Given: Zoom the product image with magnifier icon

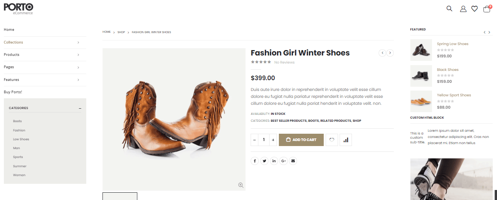Looking at the screenshot, I should [x=241, y=185].
